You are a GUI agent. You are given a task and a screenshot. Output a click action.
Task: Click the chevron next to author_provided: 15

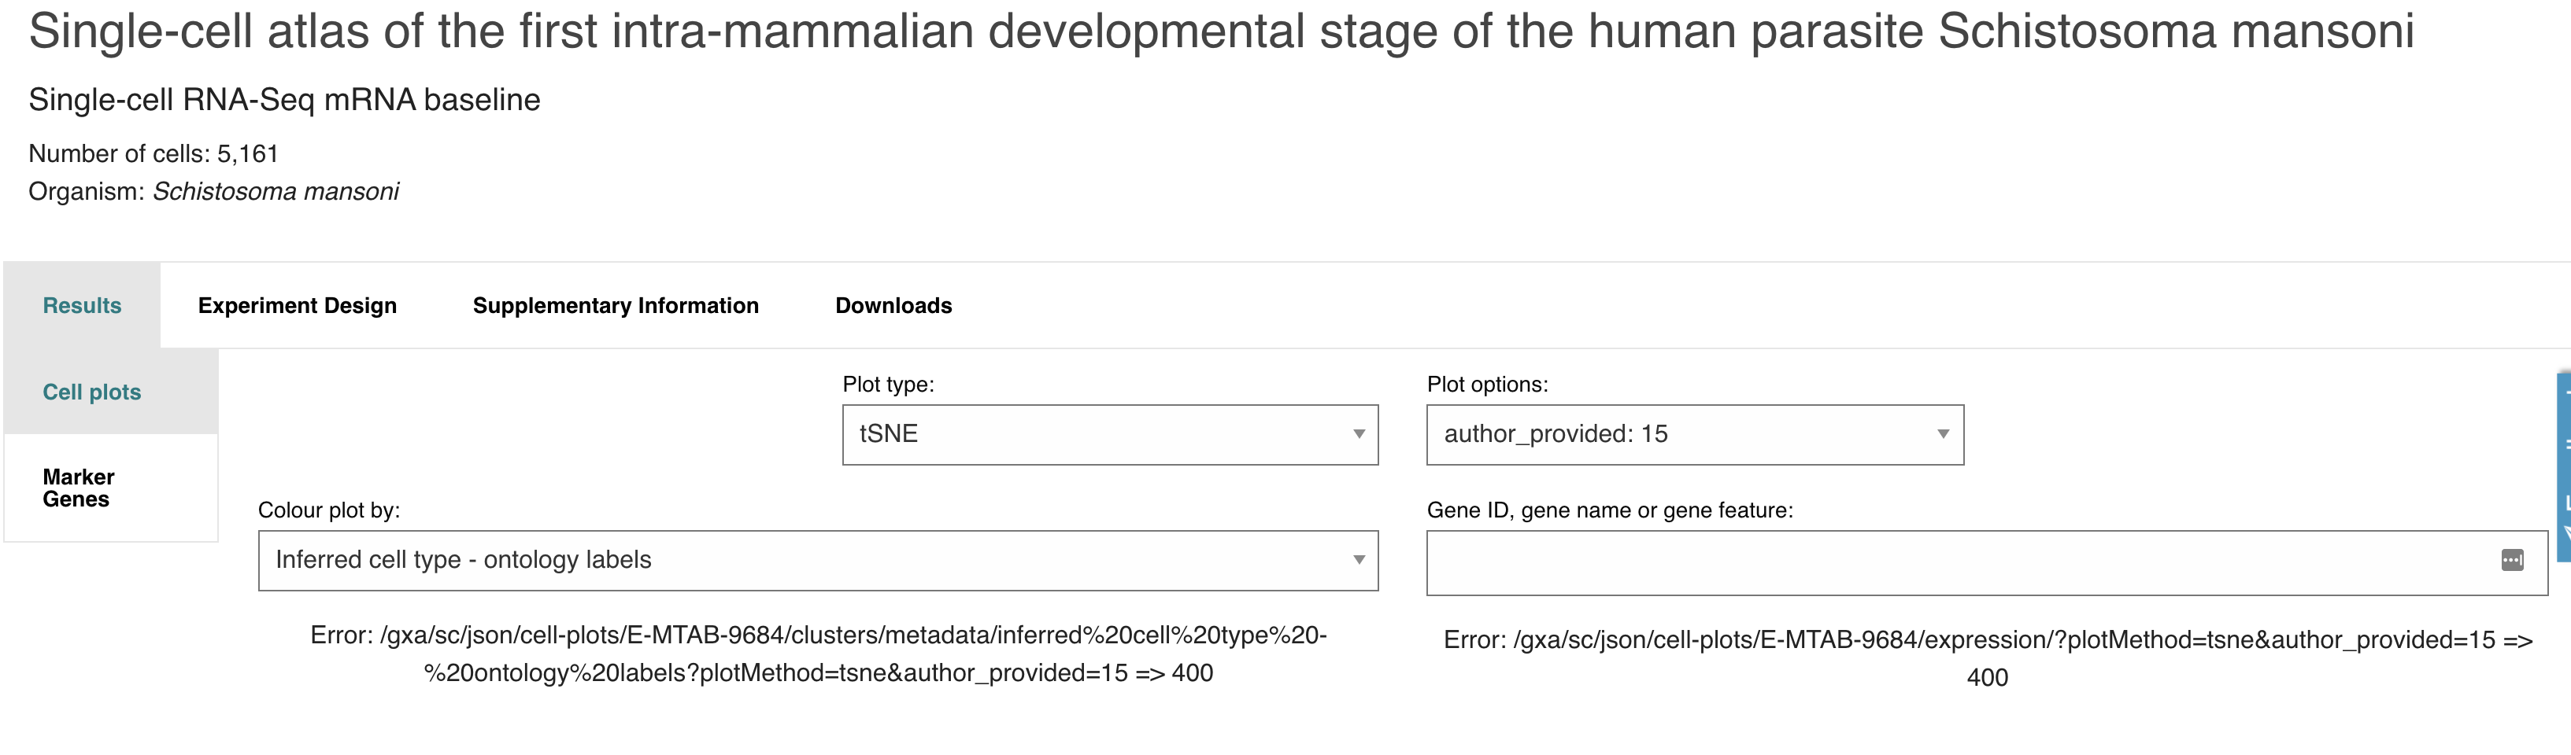1940,434
